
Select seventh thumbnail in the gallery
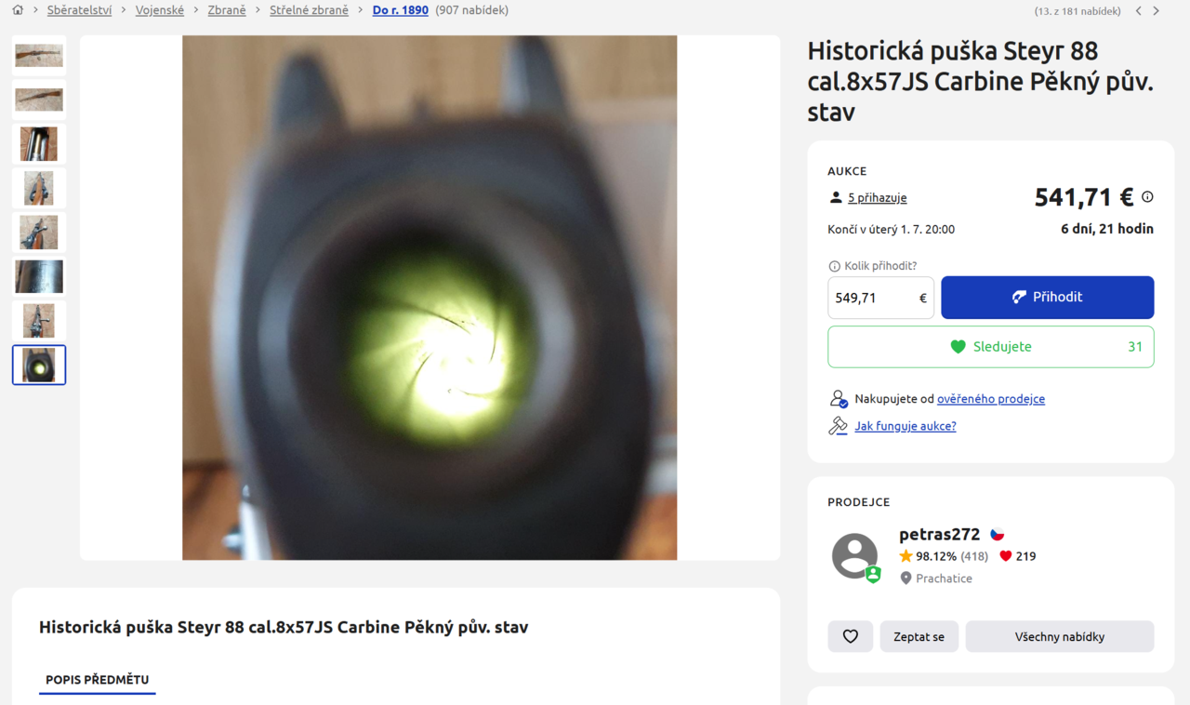(39, 321)
